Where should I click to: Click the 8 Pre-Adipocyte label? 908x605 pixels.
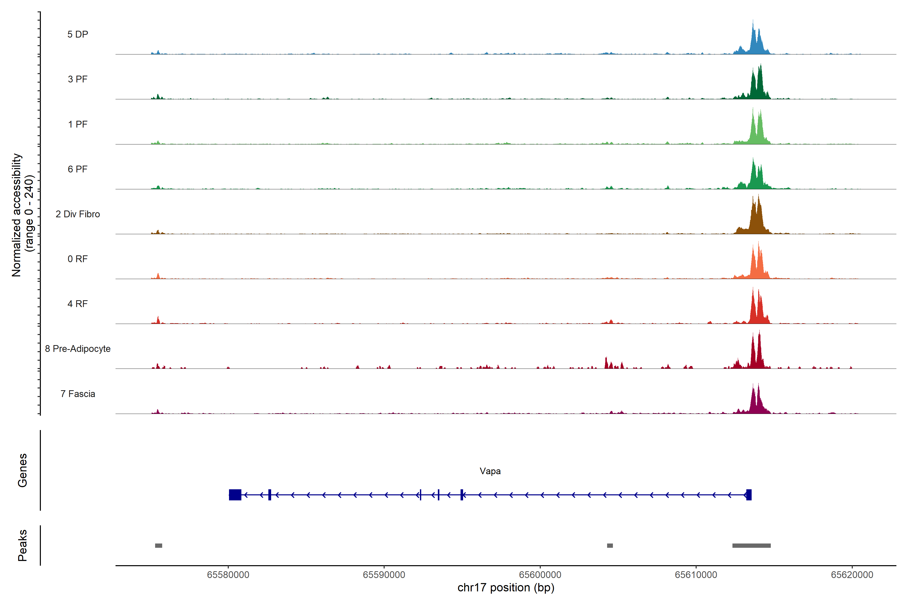[x=78, y=349]
